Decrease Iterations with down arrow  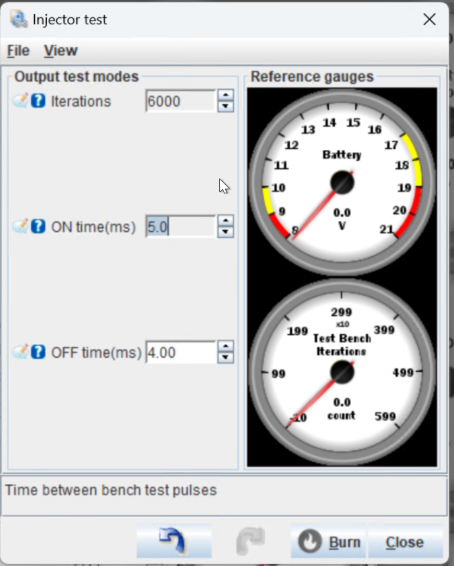point(226,106)
